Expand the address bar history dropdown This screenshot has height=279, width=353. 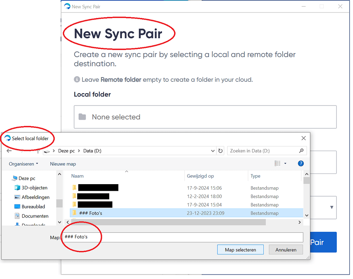213,151
